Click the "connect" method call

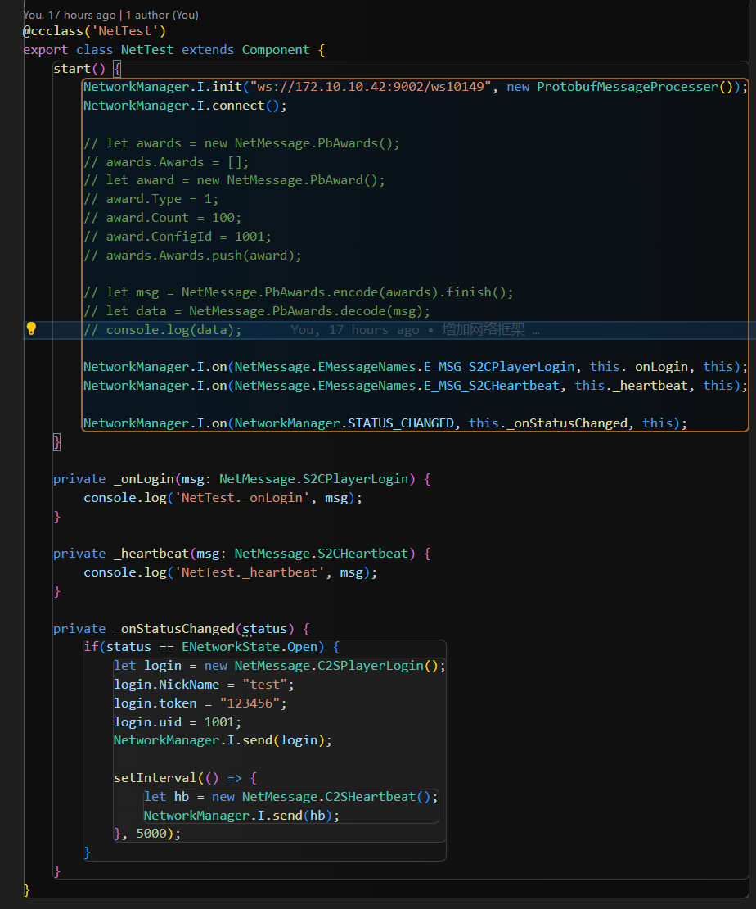[238, 106]
